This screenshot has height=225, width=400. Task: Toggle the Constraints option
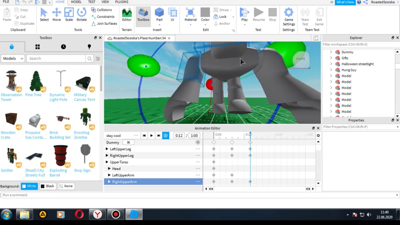(x=103, y=17)
